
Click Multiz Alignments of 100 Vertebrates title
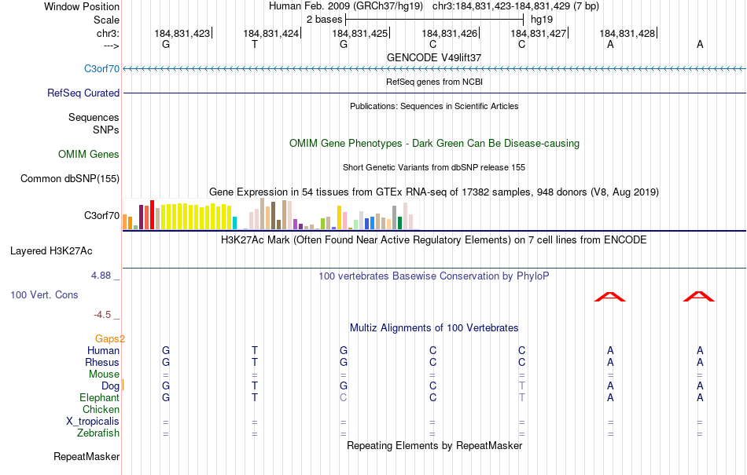[434, 327]
